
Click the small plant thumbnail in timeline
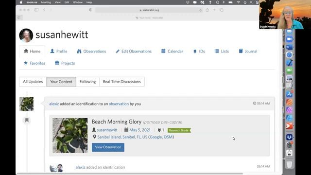click(x=26, y=104)
